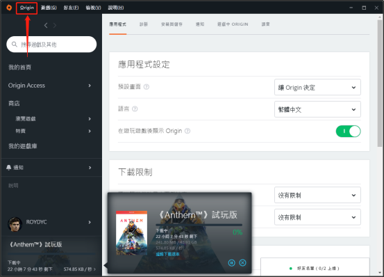This screenshot has width=384, height=277.
Task: Switch to the 語音 tab
Action: pyautogui.click(x=266, y=24)
